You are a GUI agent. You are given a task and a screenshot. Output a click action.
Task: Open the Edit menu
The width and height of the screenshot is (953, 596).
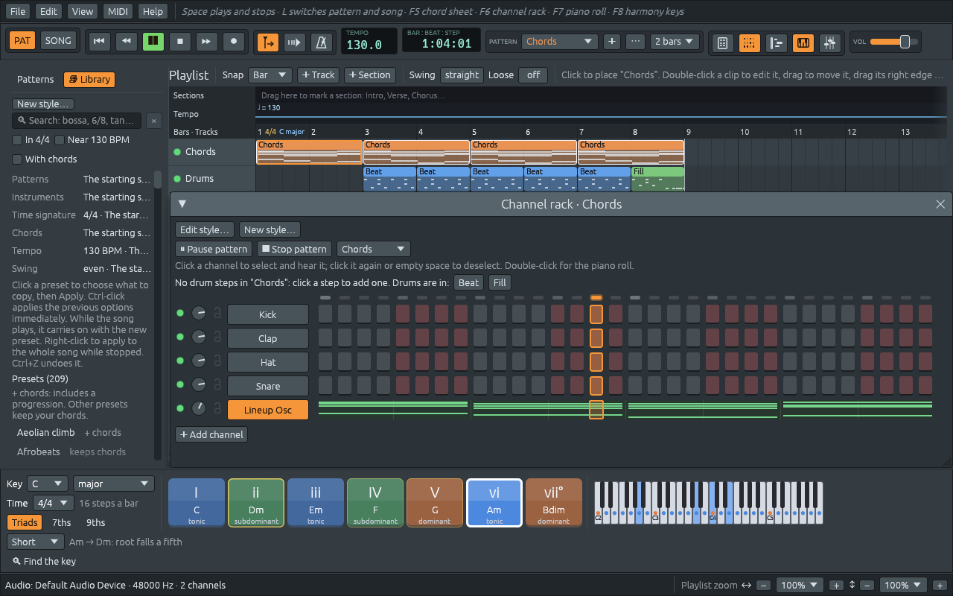click(x=49, y=11)
